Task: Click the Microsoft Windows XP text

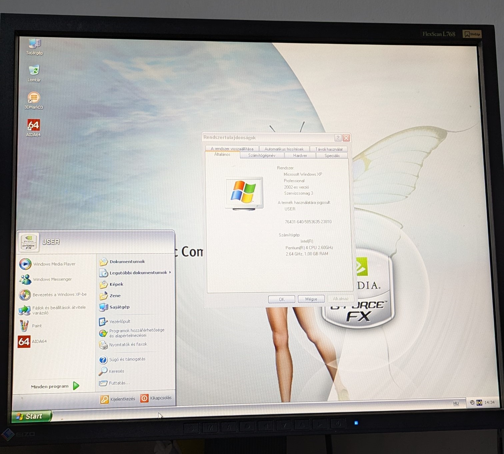Action: click(x=303, y=174)
